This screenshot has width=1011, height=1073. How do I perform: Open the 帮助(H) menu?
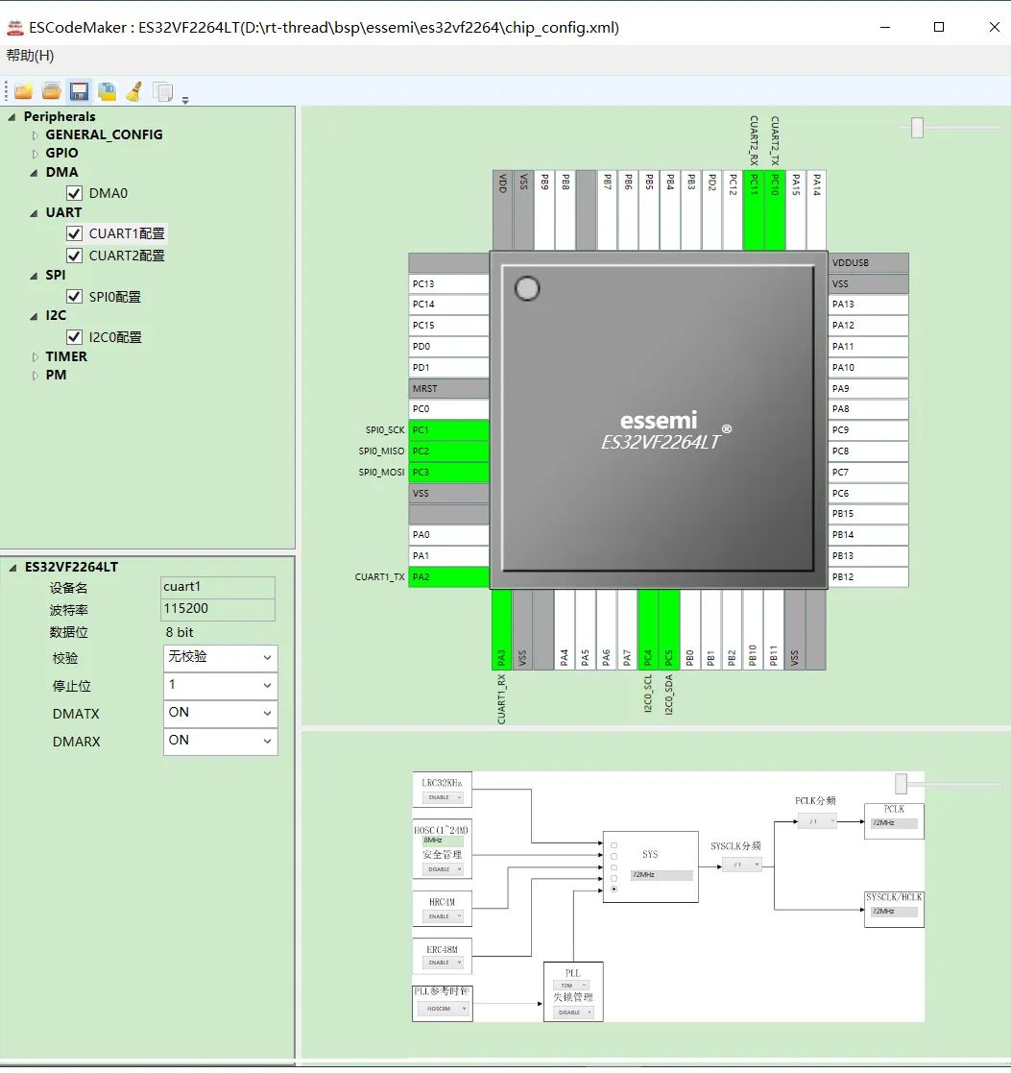[x=30, y=56]
